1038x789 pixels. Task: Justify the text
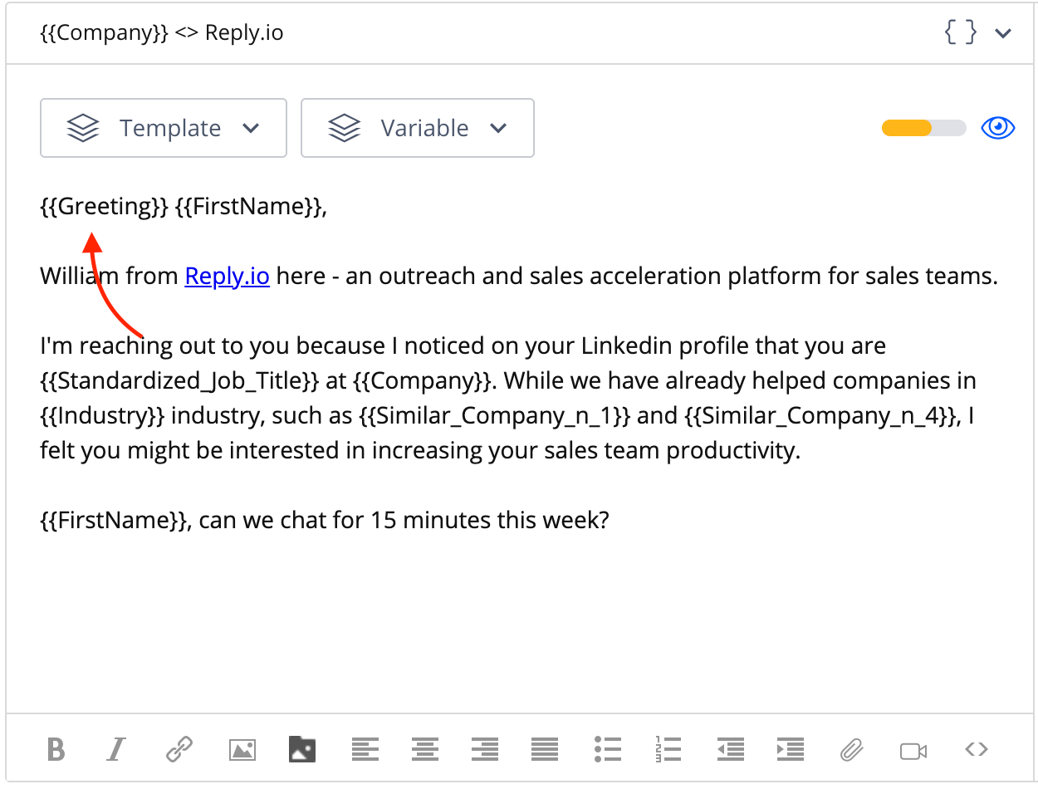[545, 750]
